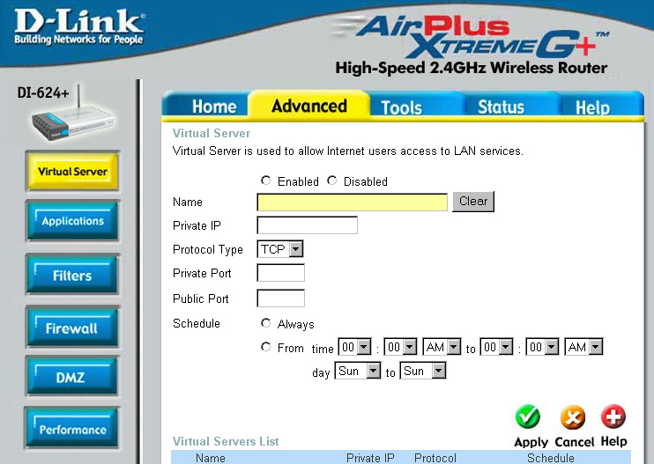The height and width of the screenshot is (464, 654).
Task: Click the green Apply checkmark icon
Action: pyautogui.click(x=528, y=416)
